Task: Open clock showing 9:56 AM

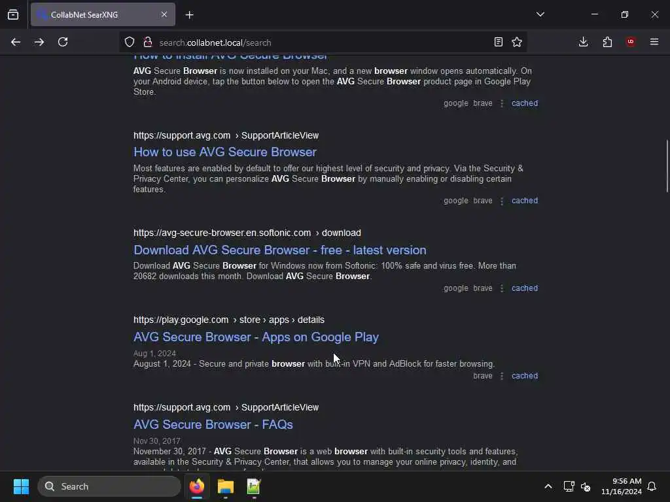Action: coord(622,486)
